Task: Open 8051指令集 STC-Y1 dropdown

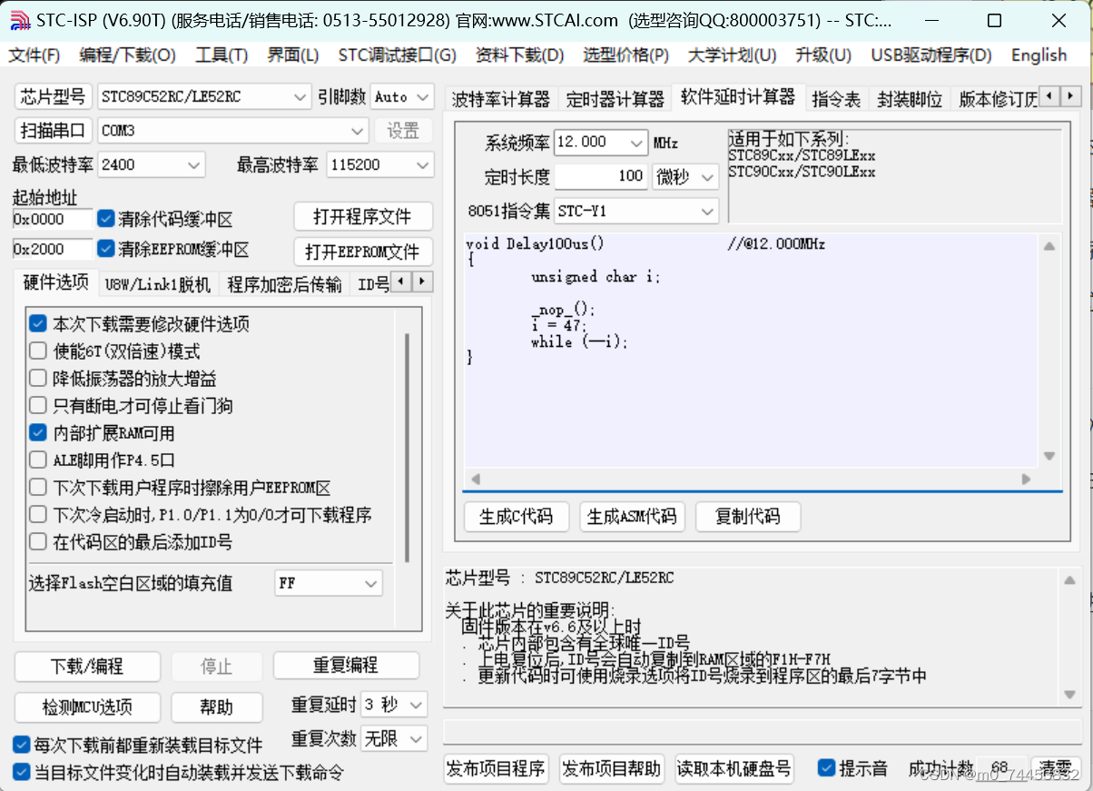Action: [636, 211]
